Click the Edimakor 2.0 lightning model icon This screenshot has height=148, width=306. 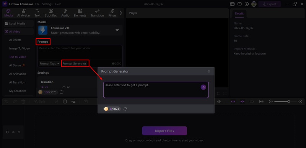pyautogui.click(x=43, y=30)
